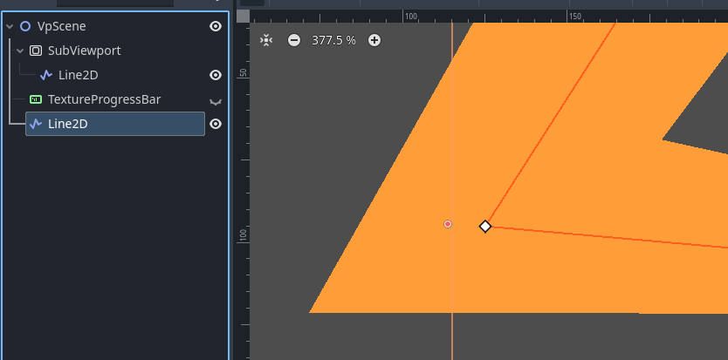Image resolution: width=728 pixels, height=360 pixels.
Task: Select the TextureProgressBar node label
Action: [x=104, y=99]
